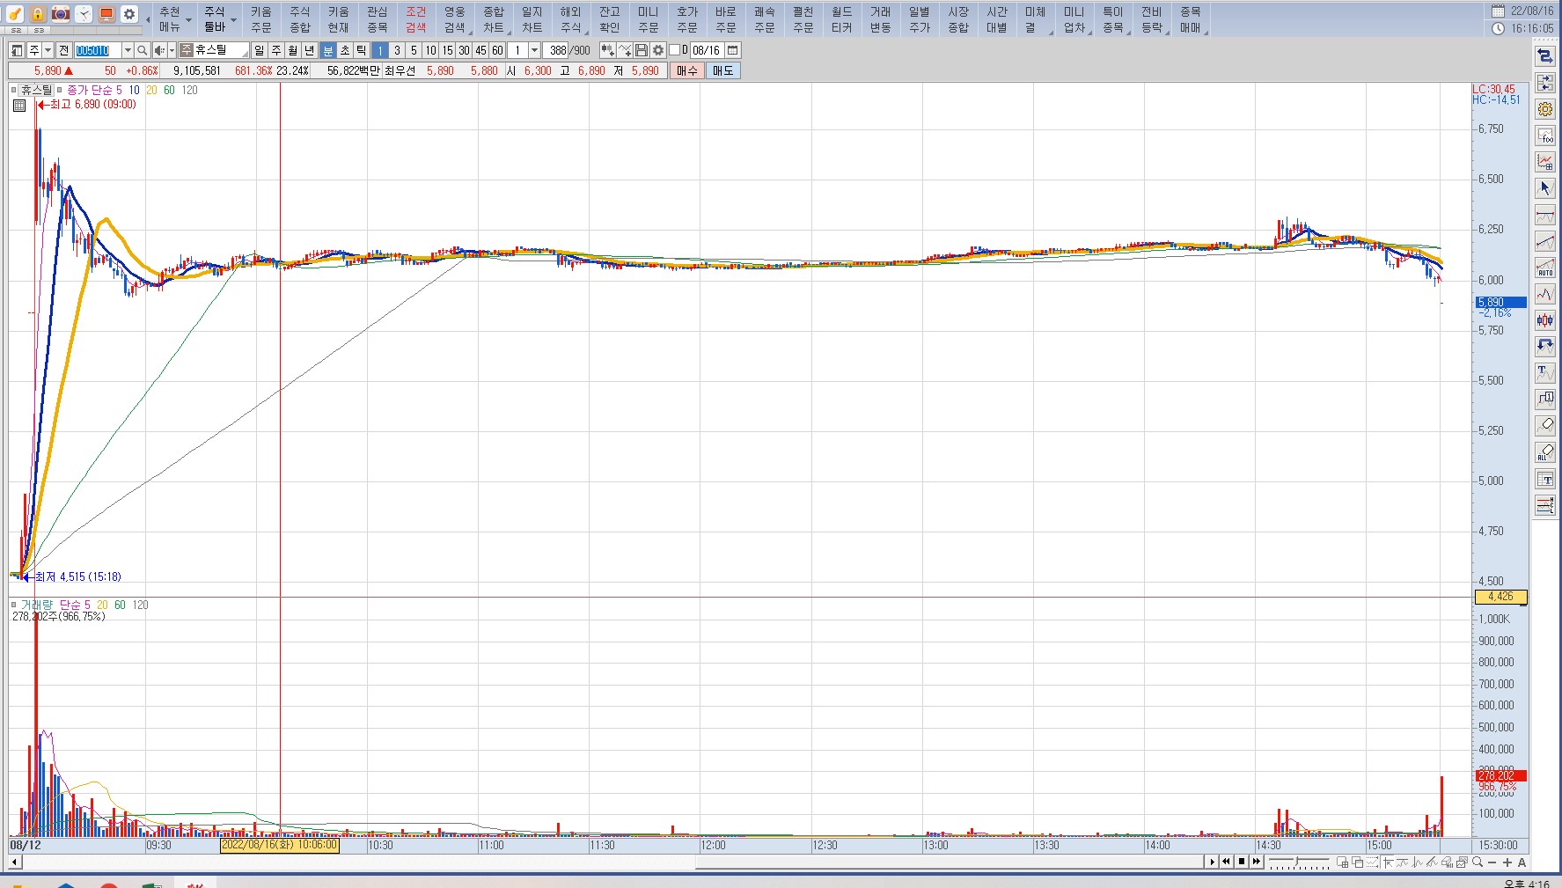The image size is (1562, 888).
Task: Open the calendar date picker beside 08/16
Action: [x=733, y=50]
